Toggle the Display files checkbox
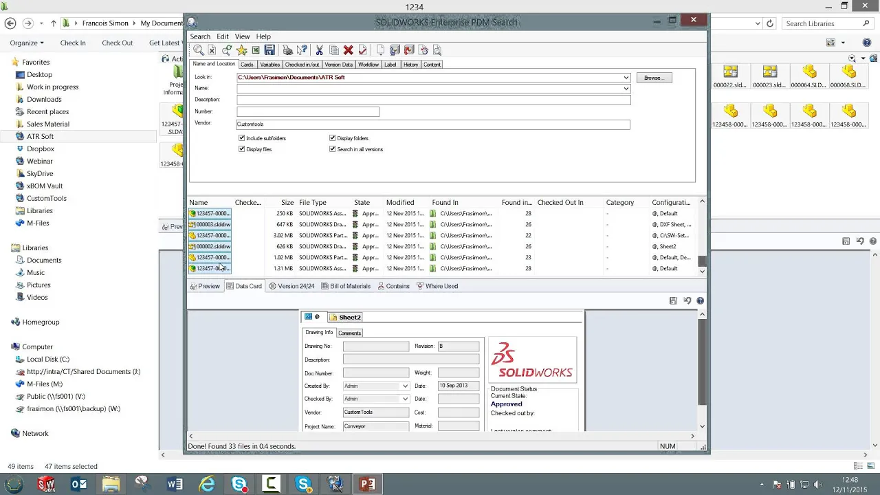The width and height of the screenshot is (880, 495). (x=241, y=149)
